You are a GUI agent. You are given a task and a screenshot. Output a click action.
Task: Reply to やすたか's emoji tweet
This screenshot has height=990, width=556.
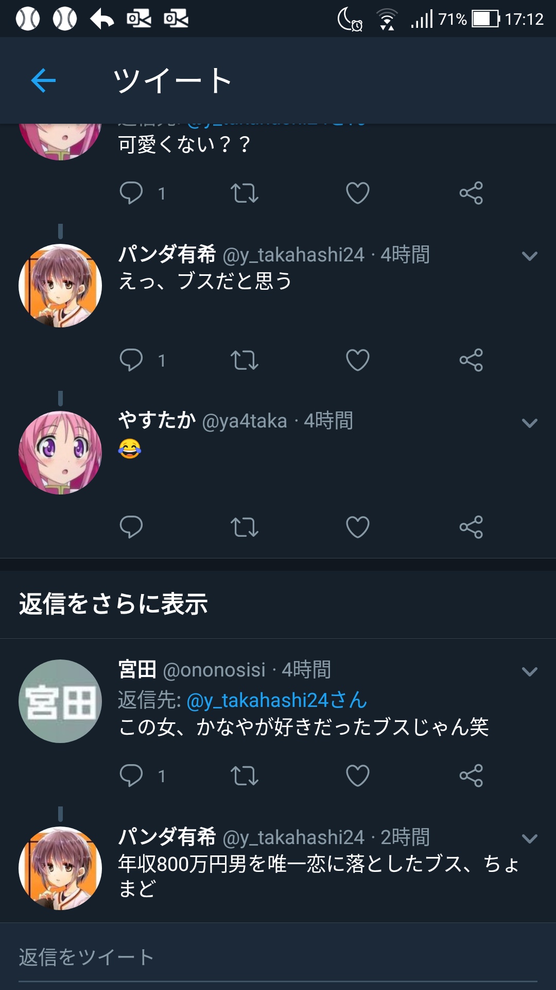pyautogui.click(x=131, y=527)
